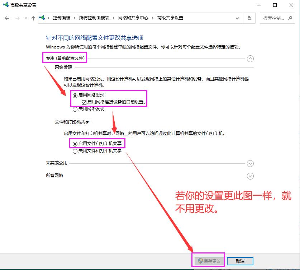Image resolution: width=300 pixels, height=270 pixels.
Task: Select 启用网络发现 radio button
Action: tap(75, 95)
